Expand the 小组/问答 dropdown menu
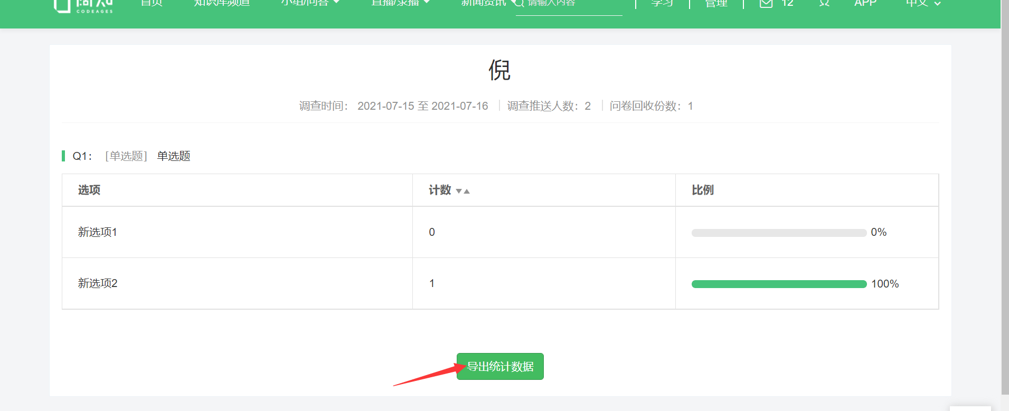The height and width of the screenshot is (411, 1009). (310, 3)
